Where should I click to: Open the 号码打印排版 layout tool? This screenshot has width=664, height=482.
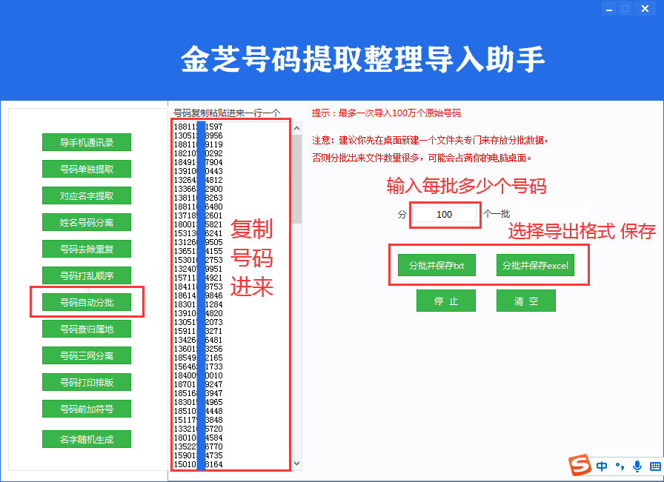[x=87, y=382]
